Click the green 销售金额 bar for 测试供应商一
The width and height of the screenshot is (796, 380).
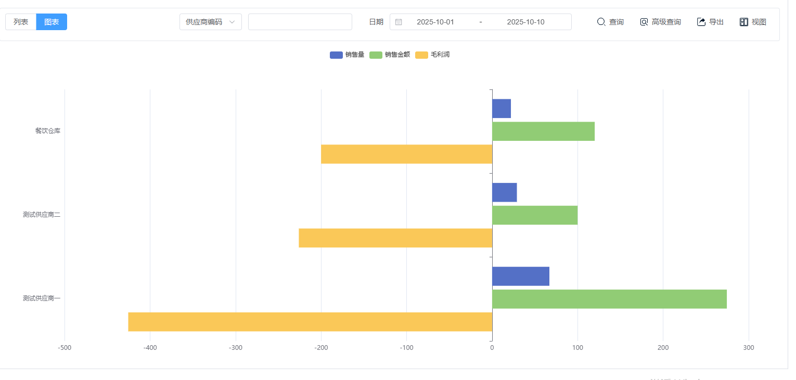click(x=609, y=299)
